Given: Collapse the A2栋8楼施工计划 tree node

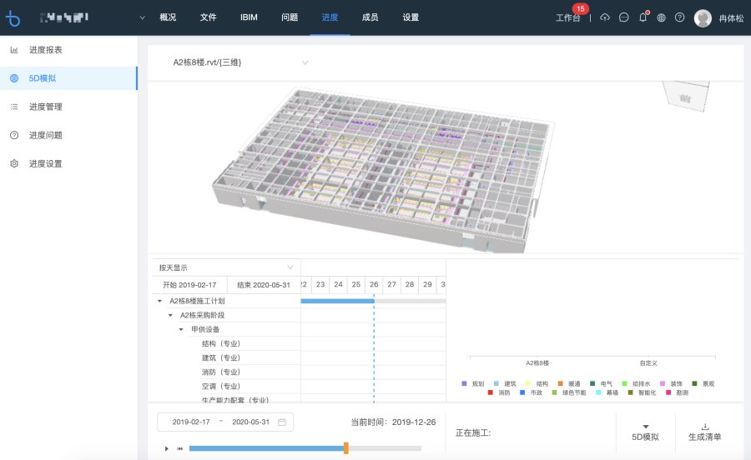Looking at the screenshot, I should (159, 301).
